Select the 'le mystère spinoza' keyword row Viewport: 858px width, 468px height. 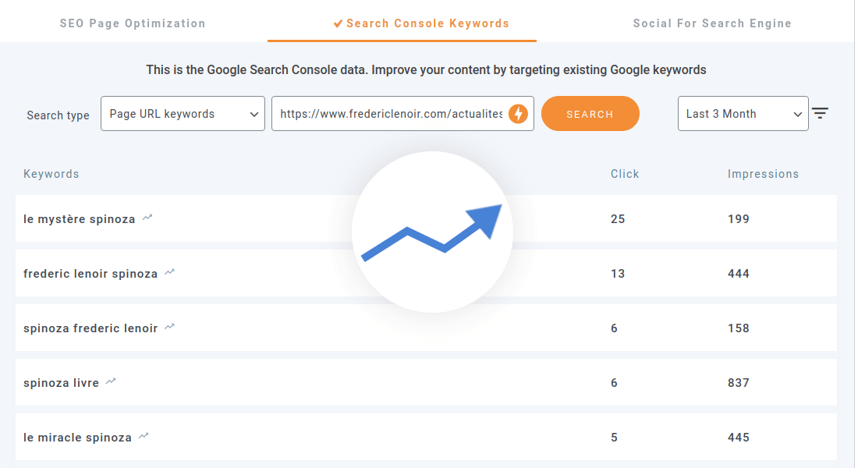click(79, 219)
